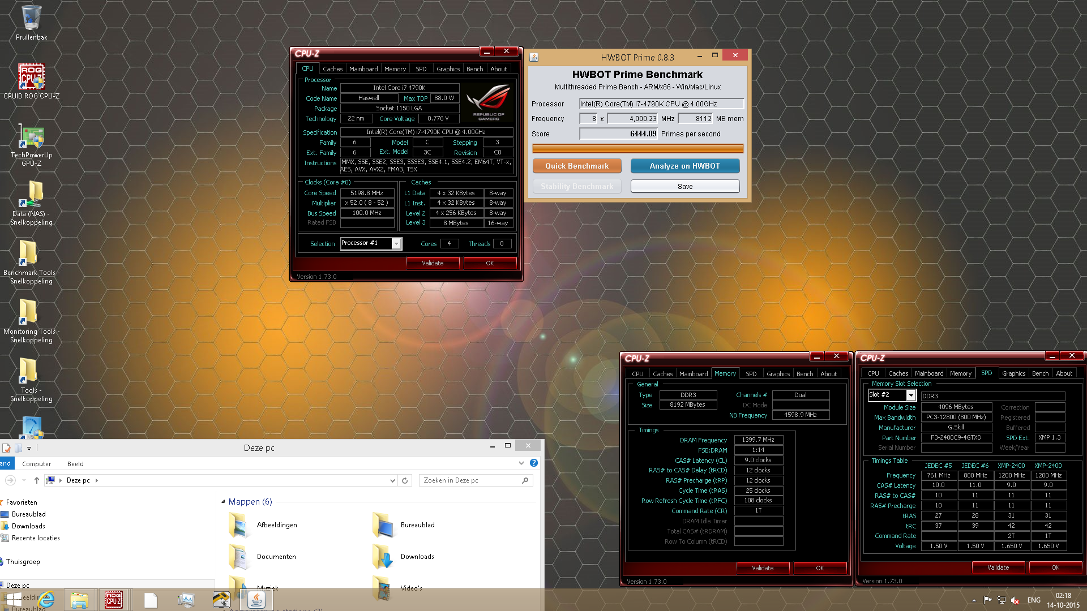Open the Bureaublad folder in Mappen
This screenshot has width=1087, height=611.
pos(403,525)
